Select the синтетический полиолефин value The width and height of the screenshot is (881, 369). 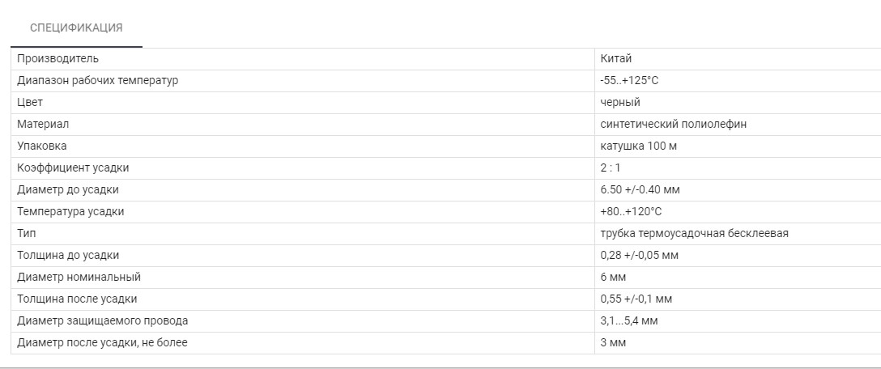668,125
